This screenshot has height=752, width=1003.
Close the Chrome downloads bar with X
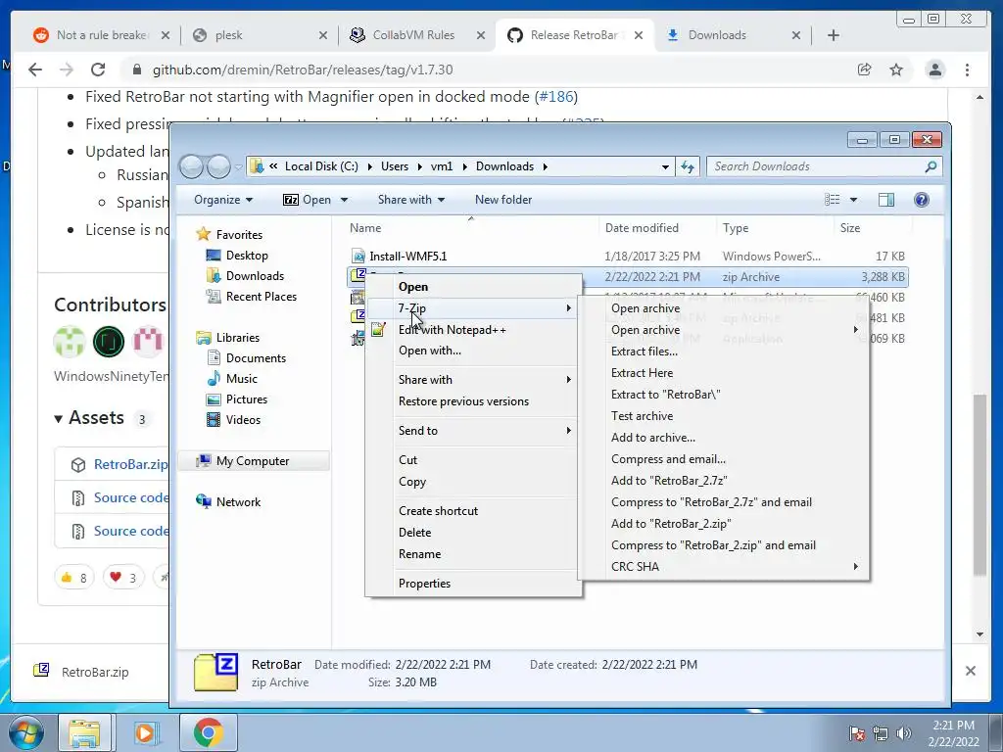971,671
